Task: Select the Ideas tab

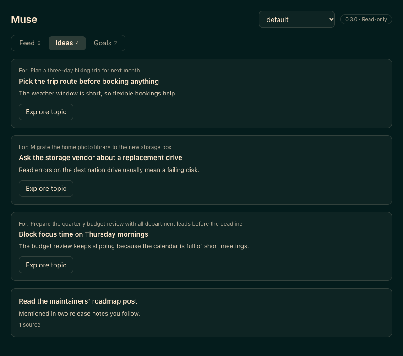Action: coord(67,43)
